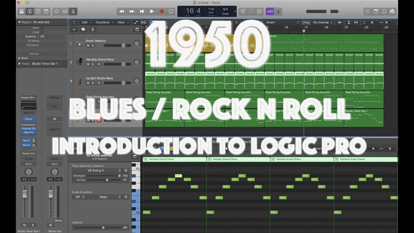Click the red Record button
The height and width of the screenshot is (233, 414).
[x=162, y=11]
